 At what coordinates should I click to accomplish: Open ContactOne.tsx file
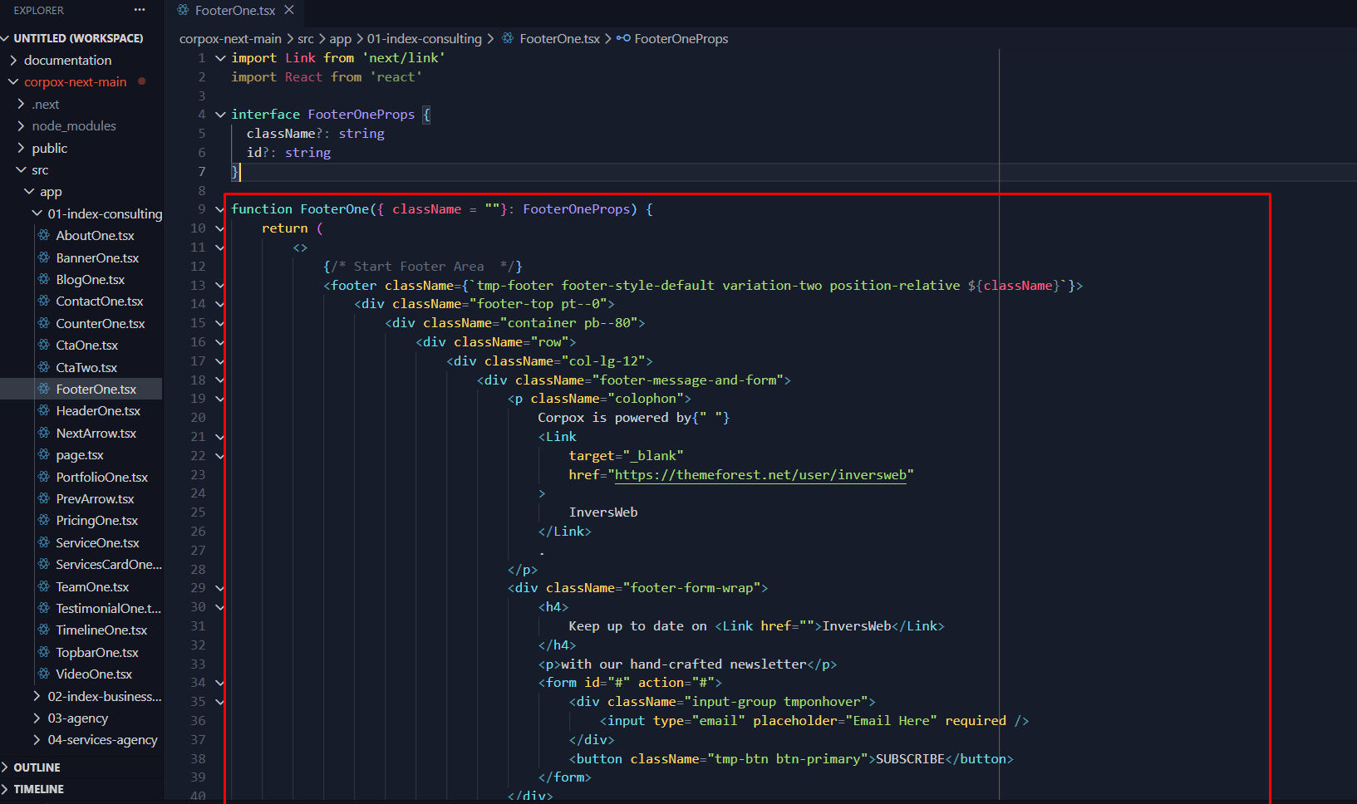pyautogui.click(x=99, y=301)
